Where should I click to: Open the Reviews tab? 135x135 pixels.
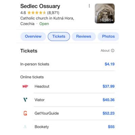(84, 36)
